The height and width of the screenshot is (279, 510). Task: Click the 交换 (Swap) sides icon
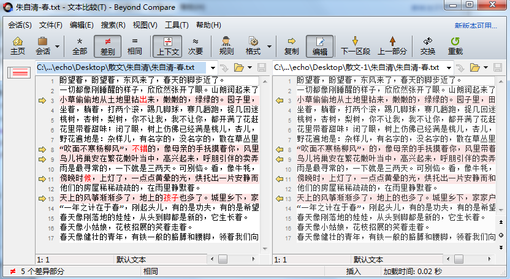point(428,45)
